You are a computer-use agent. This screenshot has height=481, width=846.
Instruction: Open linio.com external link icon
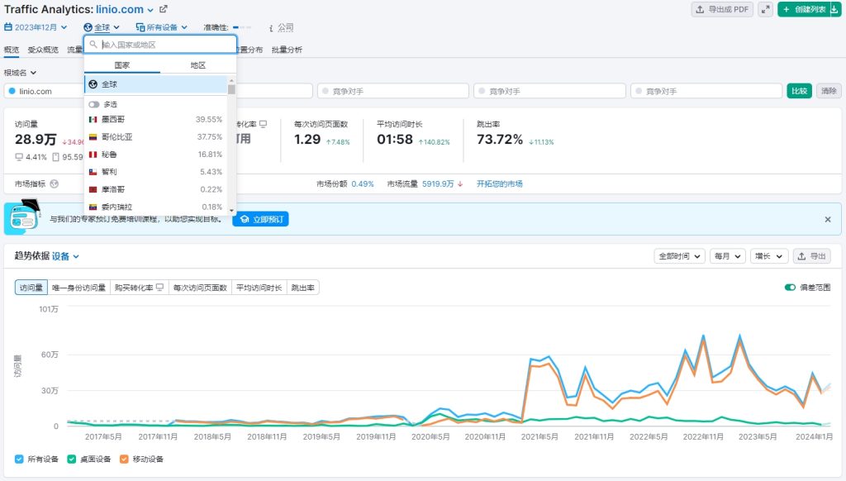click(164, 9)
